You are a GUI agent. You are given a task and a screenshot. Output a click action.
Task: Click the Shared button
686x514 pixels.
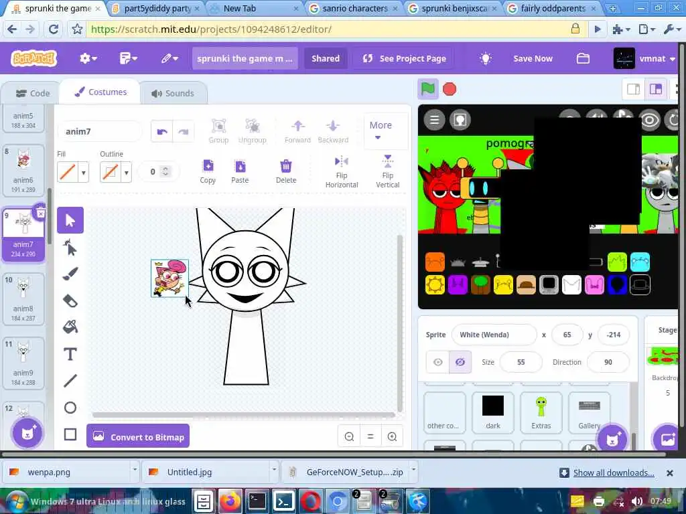click(326, 59)
